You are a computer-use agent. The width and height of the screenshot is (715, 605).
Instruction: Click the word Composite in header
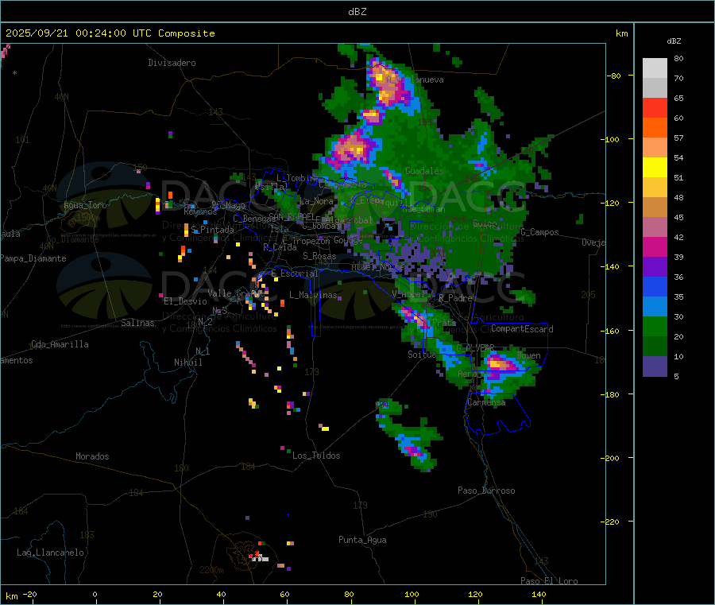pyautogui.click(x=187, y=33)
